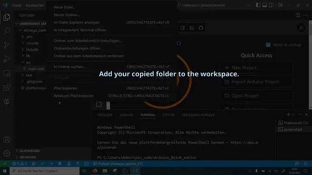
Task: Open Manage gear icon in activity bar
Action: coord(6,153)
